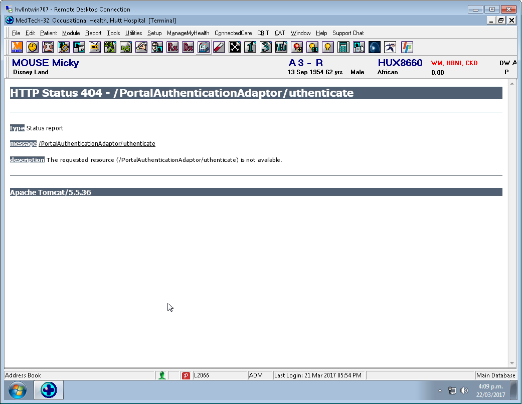Click the plain yellow lightbulb icon
The height and width of the screenshot is (404, 522).
pyautogui.click(x=328, y=47)
